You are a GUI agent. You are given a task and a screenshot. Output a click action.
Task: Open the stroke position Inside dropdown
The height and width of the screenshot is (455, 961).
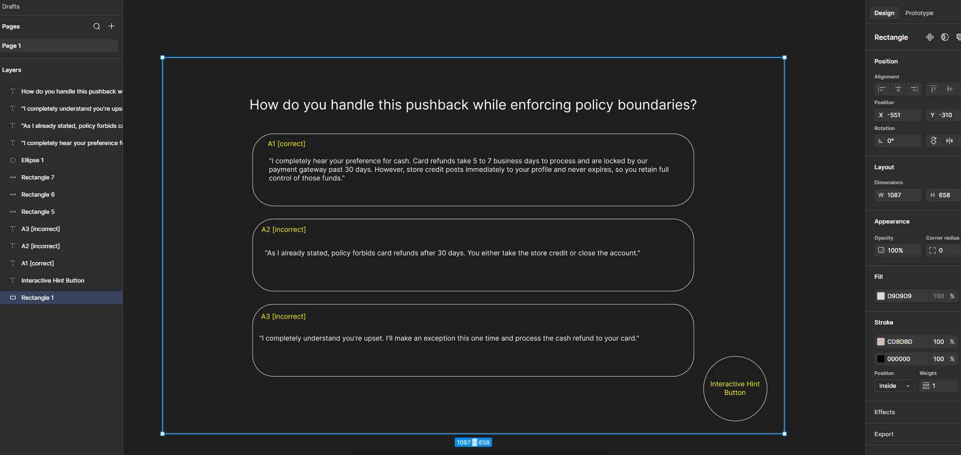[x=894, y=386]
